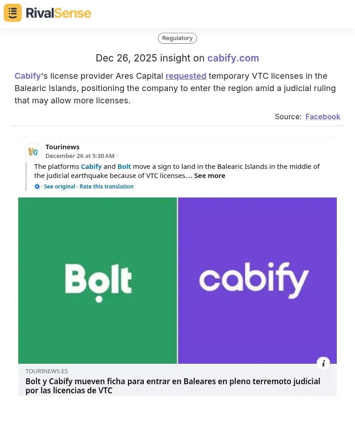
Task: Click the circled 'i' overlay on the Bolt/Cabify picture
Action: (323, 363)
